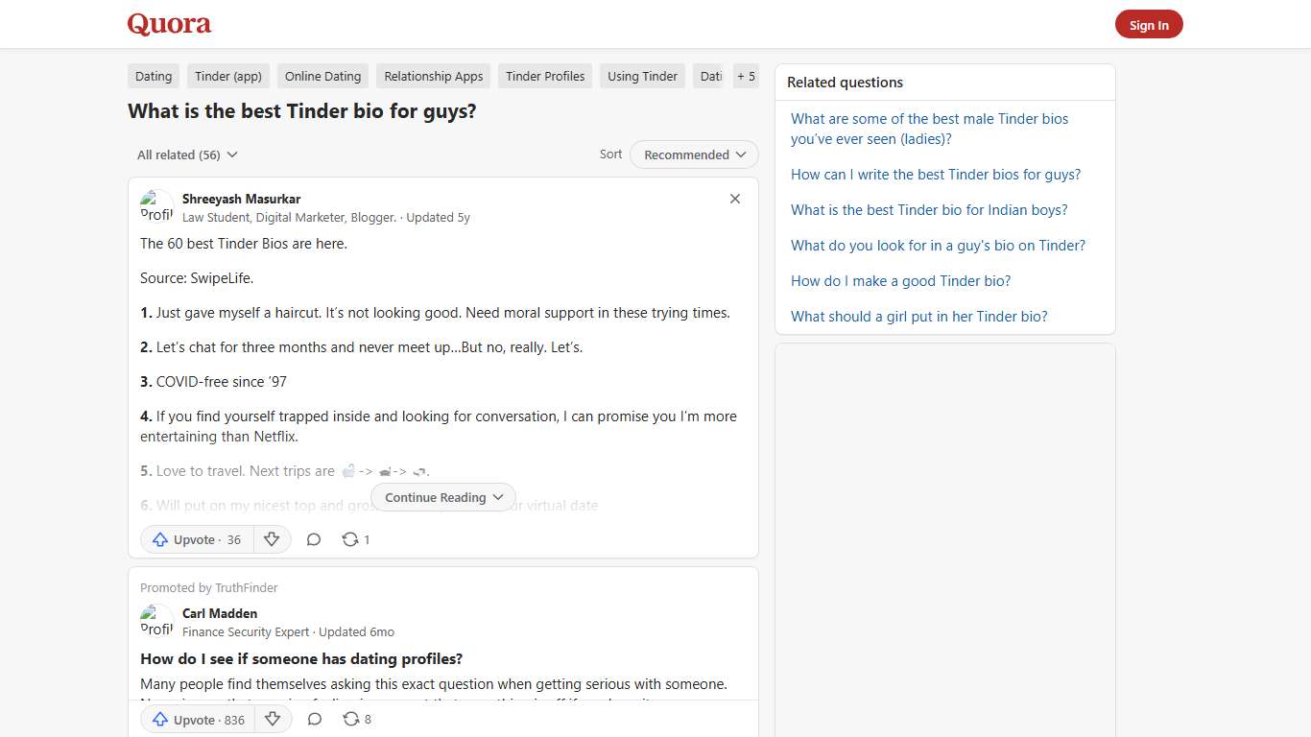The width and height of the screenshot is (1311, 737).
Task: Switch to the Tinder Profiles topic
Action: pos(544,76)
